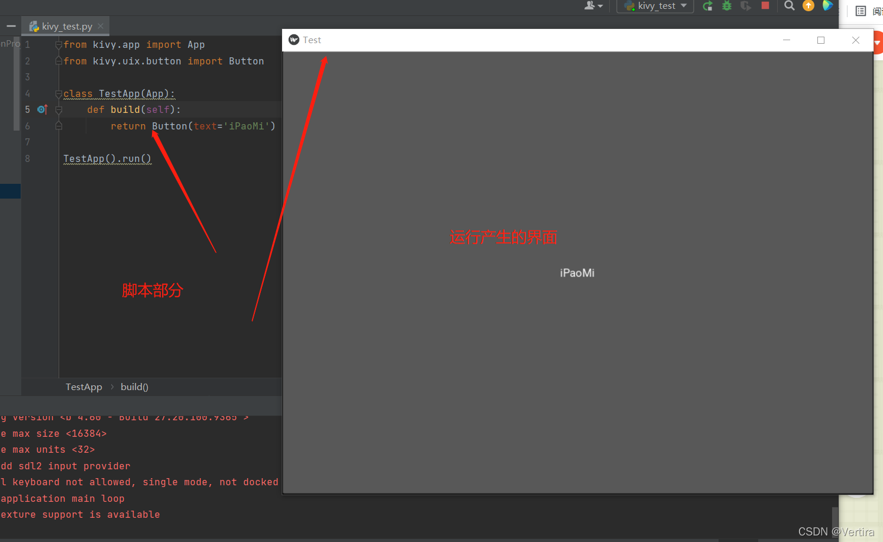The image size is (883, 542).
Task: Click console line 'dd sdl2 input provider'
Action: click(65, 466)
